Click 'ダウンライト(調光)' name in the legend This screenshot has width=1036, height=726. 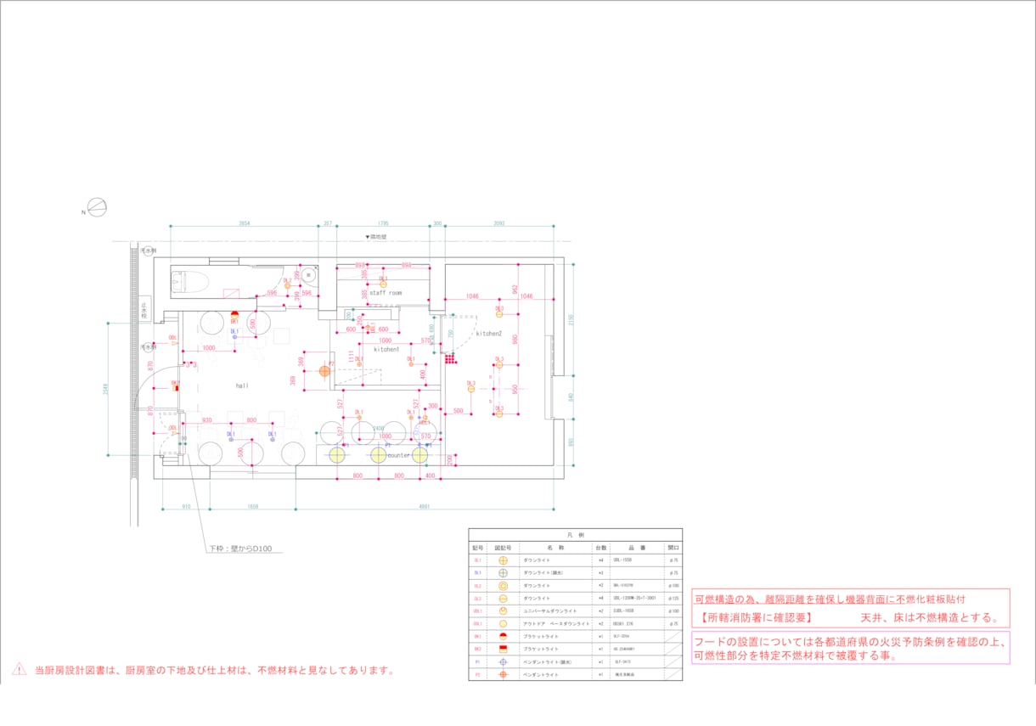coord(543,574)
